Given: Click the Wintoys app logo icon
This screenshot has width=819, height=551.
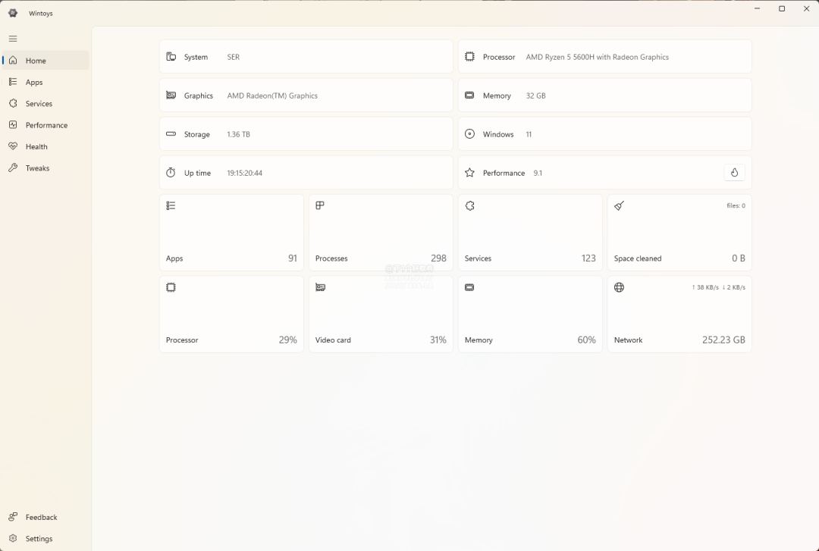Looking at the screenshot, I should tap(13, 13).
